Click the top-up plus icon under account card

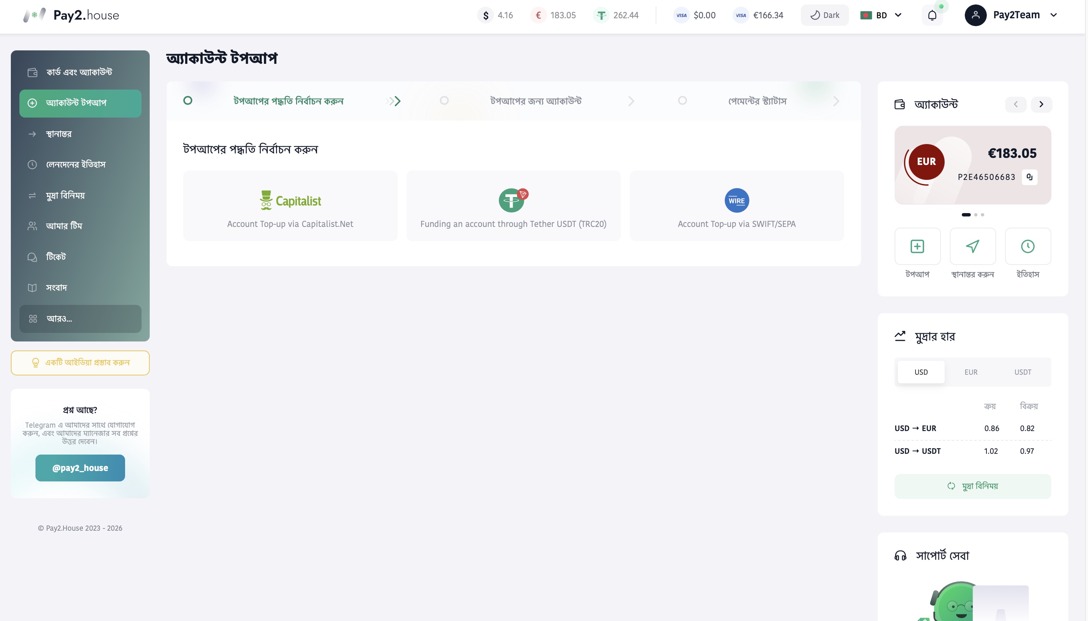click(x=917, y=246)
